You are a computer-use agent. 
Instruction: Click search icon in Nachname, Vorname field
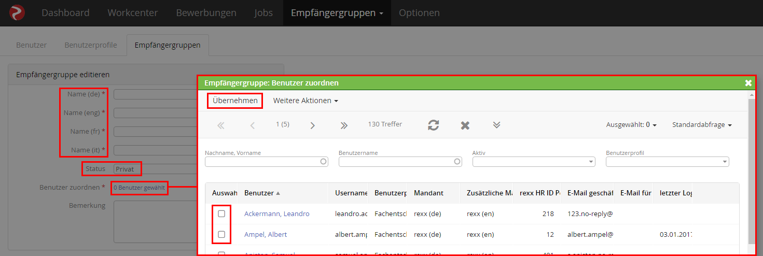324,162
